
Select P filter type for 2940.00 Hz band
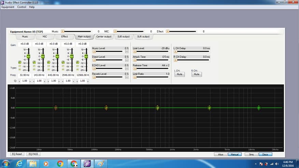pyautogui.click(x=63, y=62)
